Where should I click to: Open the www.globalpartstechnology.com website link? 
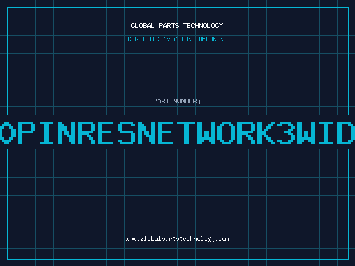(x=177, y=239)
